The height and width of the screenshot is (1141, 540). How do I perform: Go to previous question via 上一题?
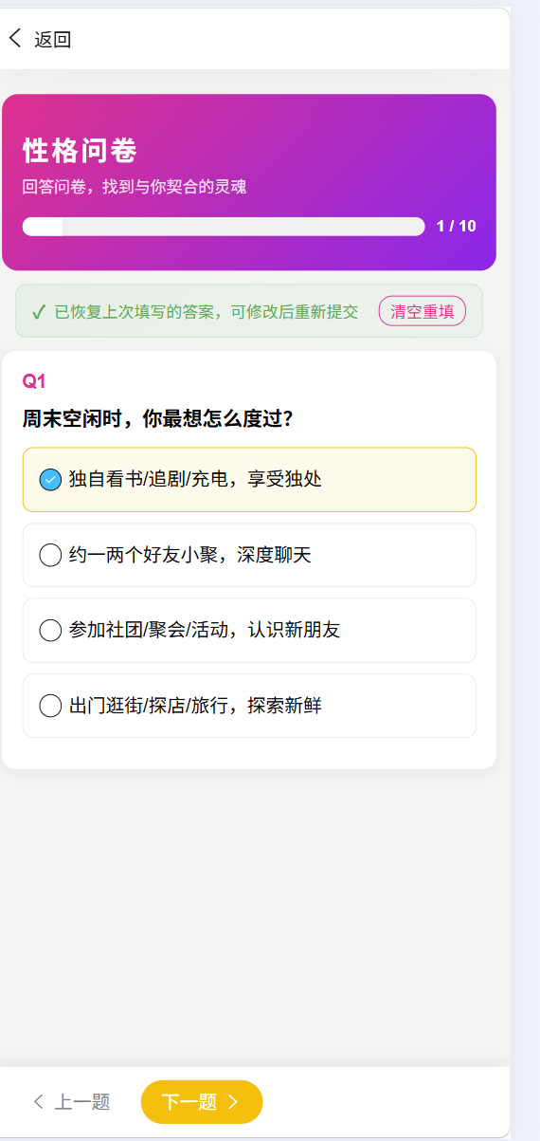[72, 1101]
